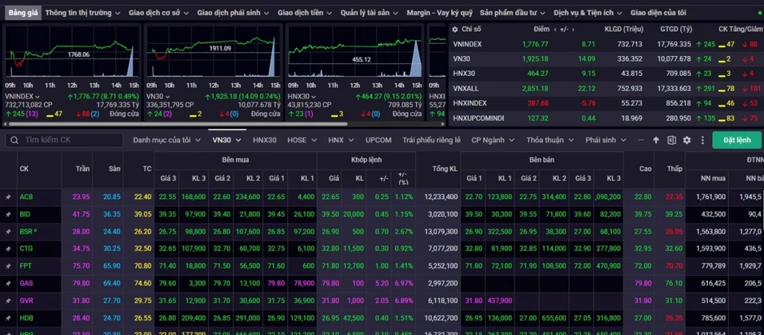764x335 pixels.
Task: Focus the Tìm kiếm CK search field
Action: (x=64, y=140)
